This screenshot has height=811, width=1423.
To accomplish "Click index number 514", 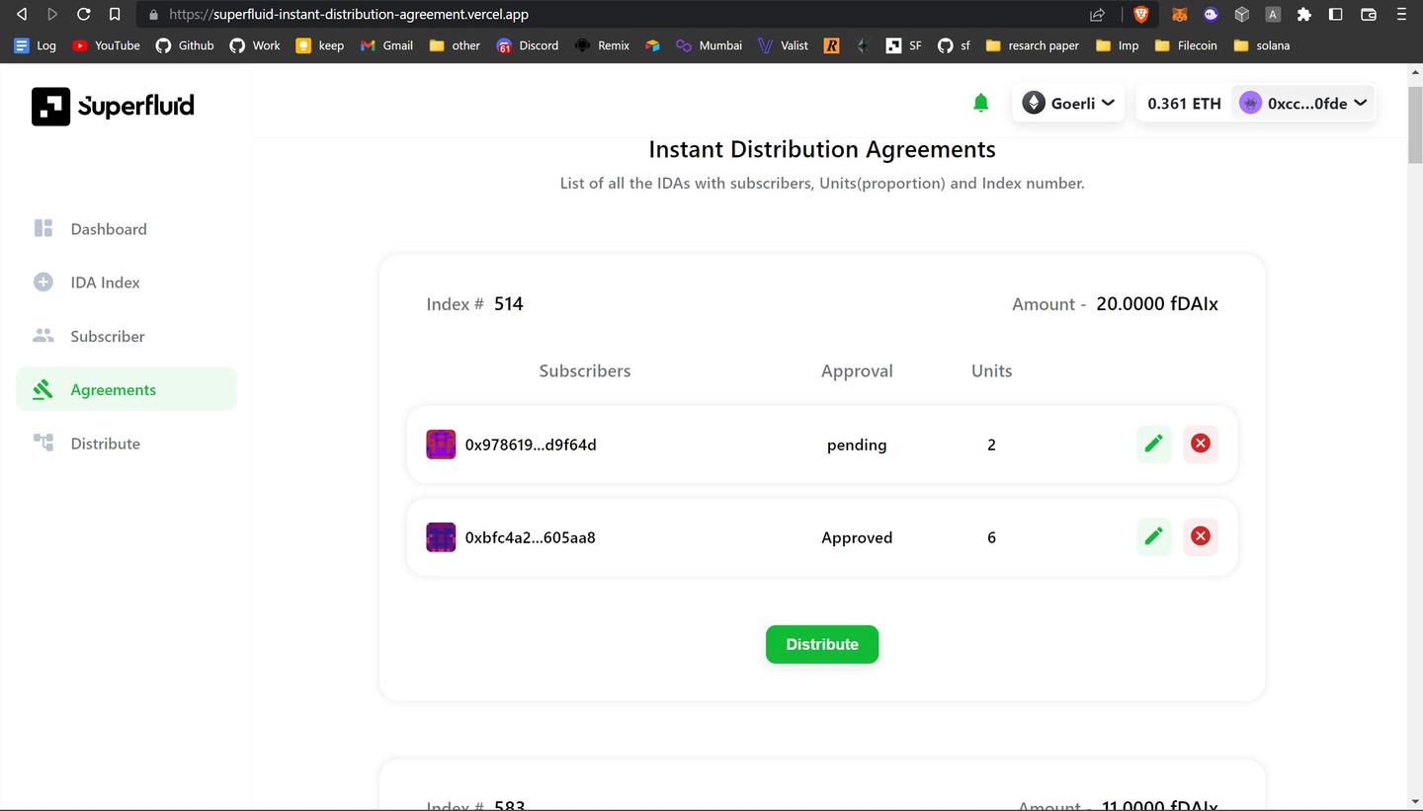I will 509,303.
